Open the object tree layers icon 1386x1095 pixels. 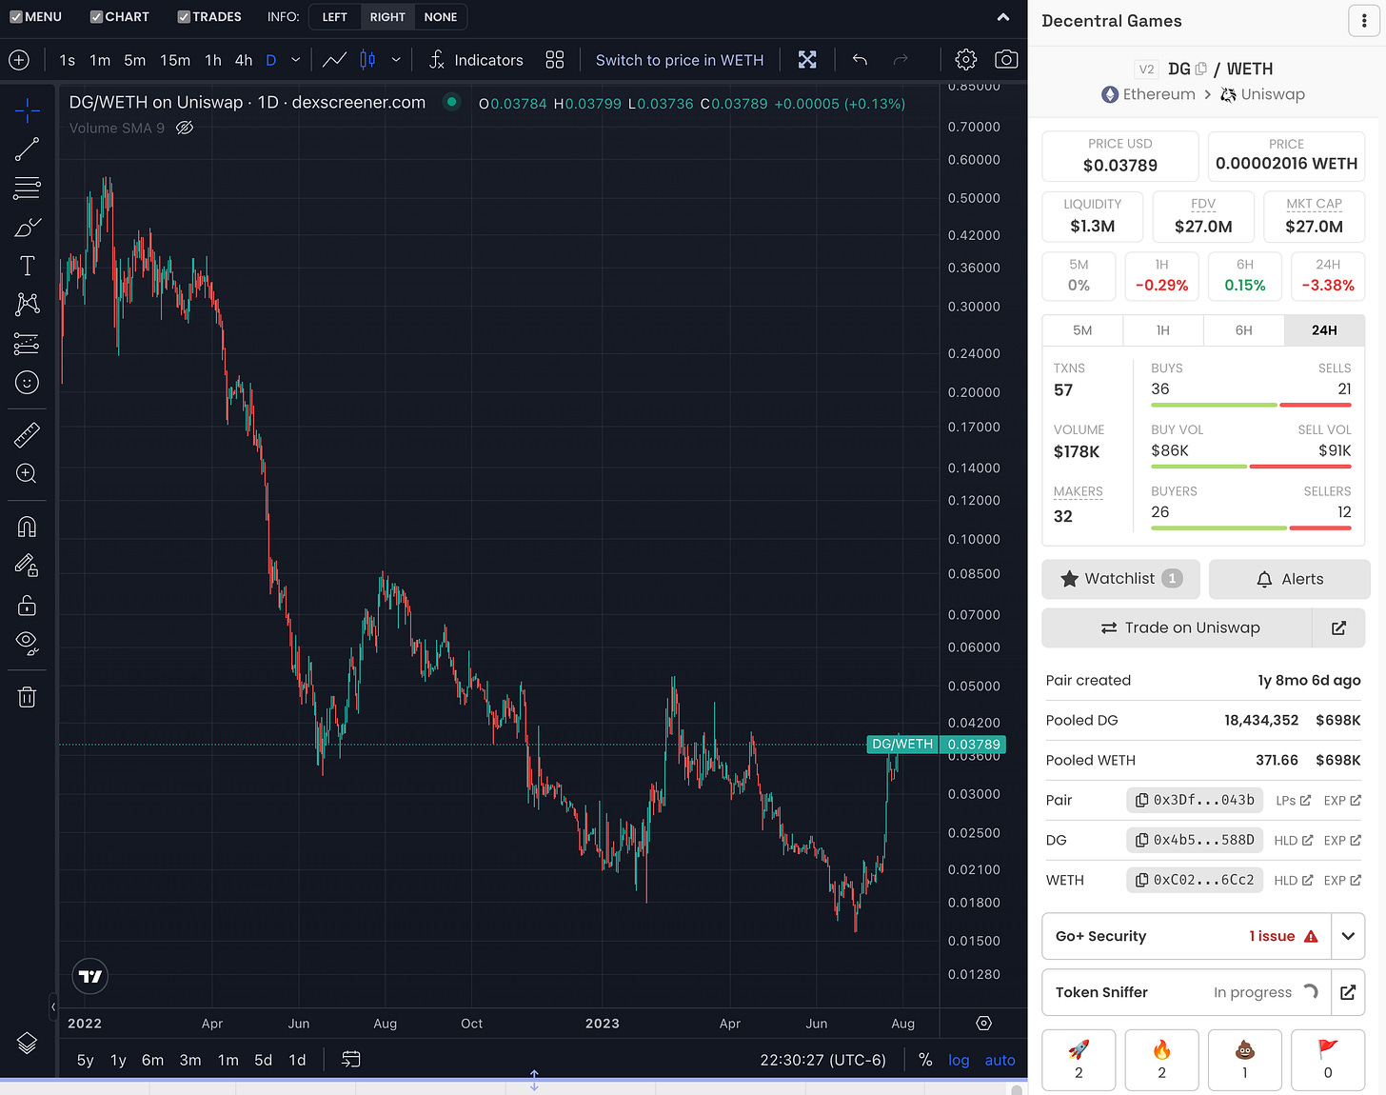27,1044
